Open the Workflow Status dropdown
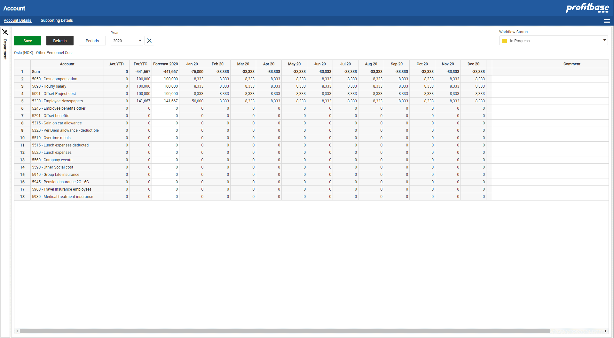The image size is (614, 338). (553, 41)
